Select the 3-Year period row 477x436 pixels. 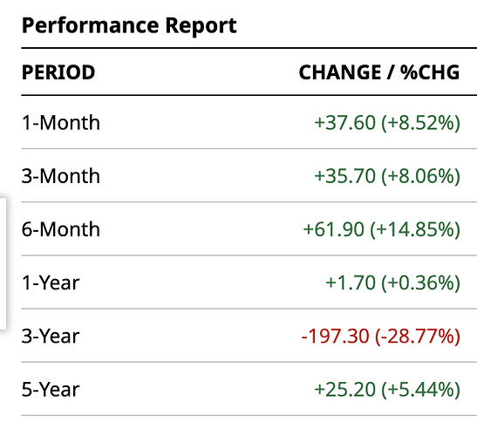[x=249, y=336]
